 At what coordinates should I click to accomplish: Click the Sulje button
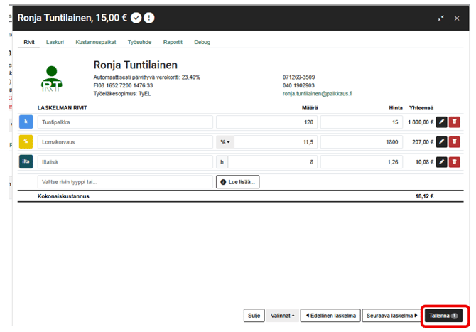254,316
